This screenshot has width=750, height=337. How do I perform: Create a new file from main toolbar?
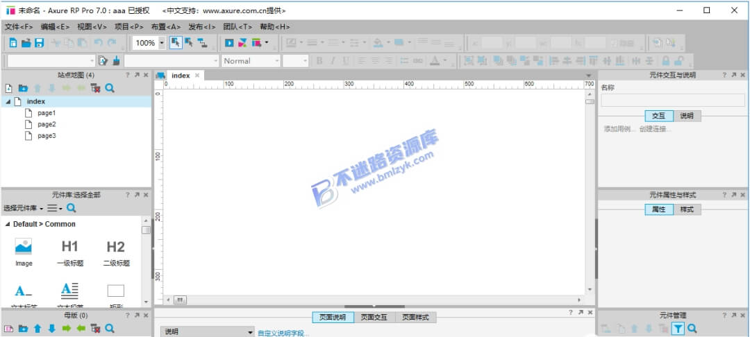[x=13, y=43]
